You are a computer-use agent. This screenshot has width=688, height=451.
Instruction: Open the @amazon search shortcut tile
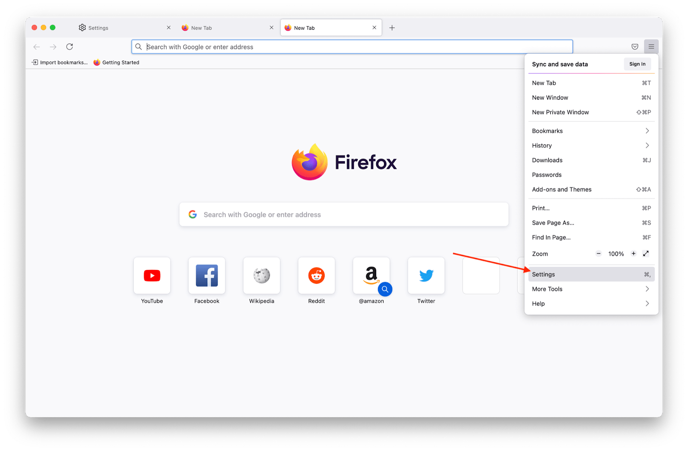click(371, 276)
